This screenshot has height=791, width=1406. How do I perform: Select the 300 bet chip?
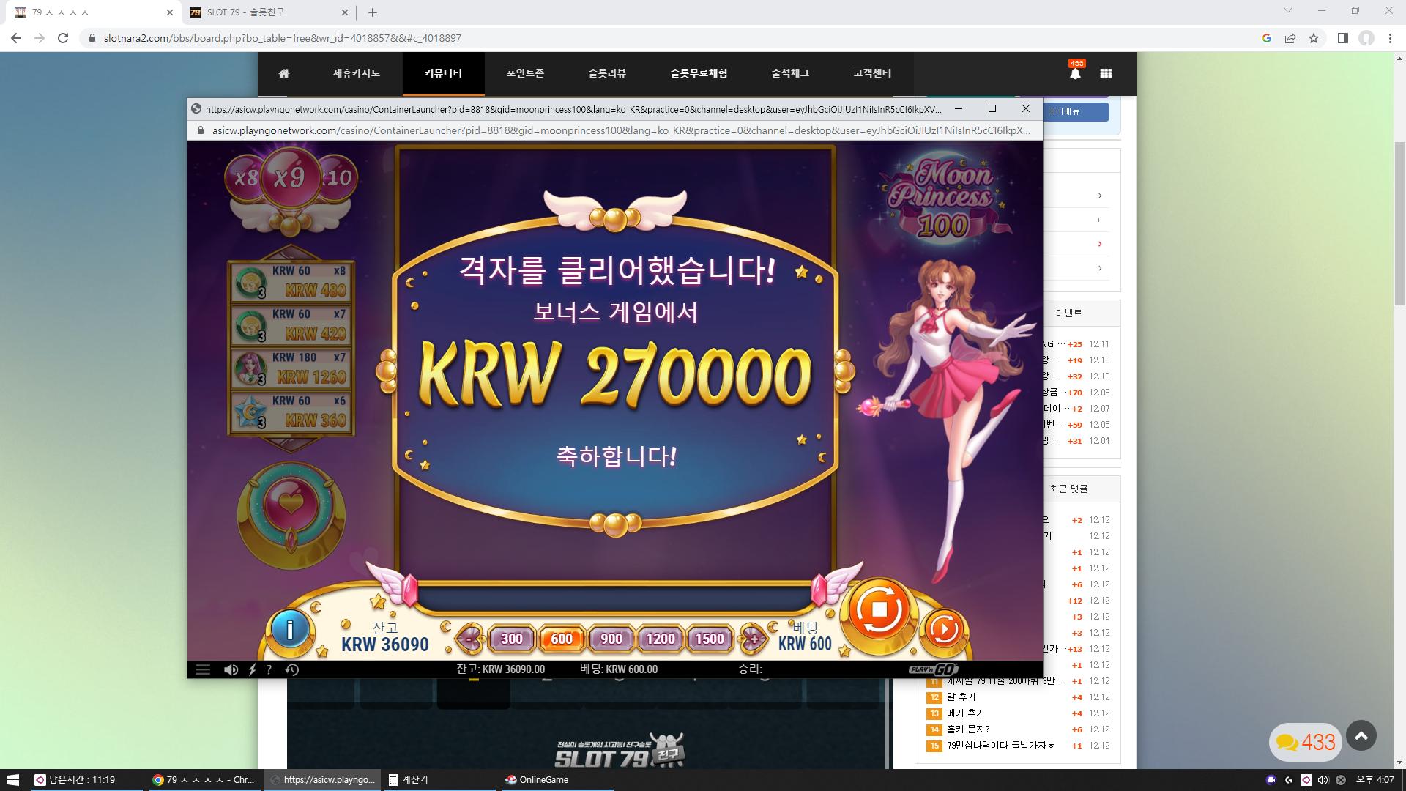512,639
